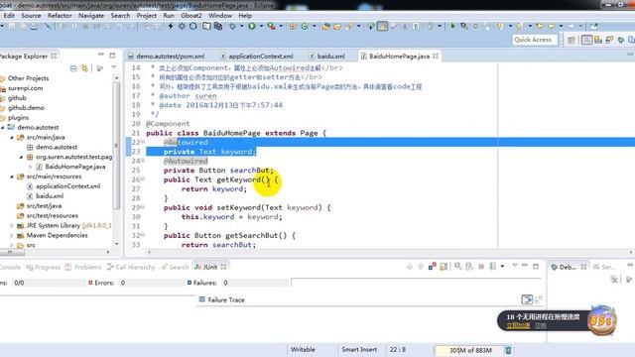This screenshot has height=357, width=635.
Task: Expand the Maven Dependencies node
Action: click(12, 236)
